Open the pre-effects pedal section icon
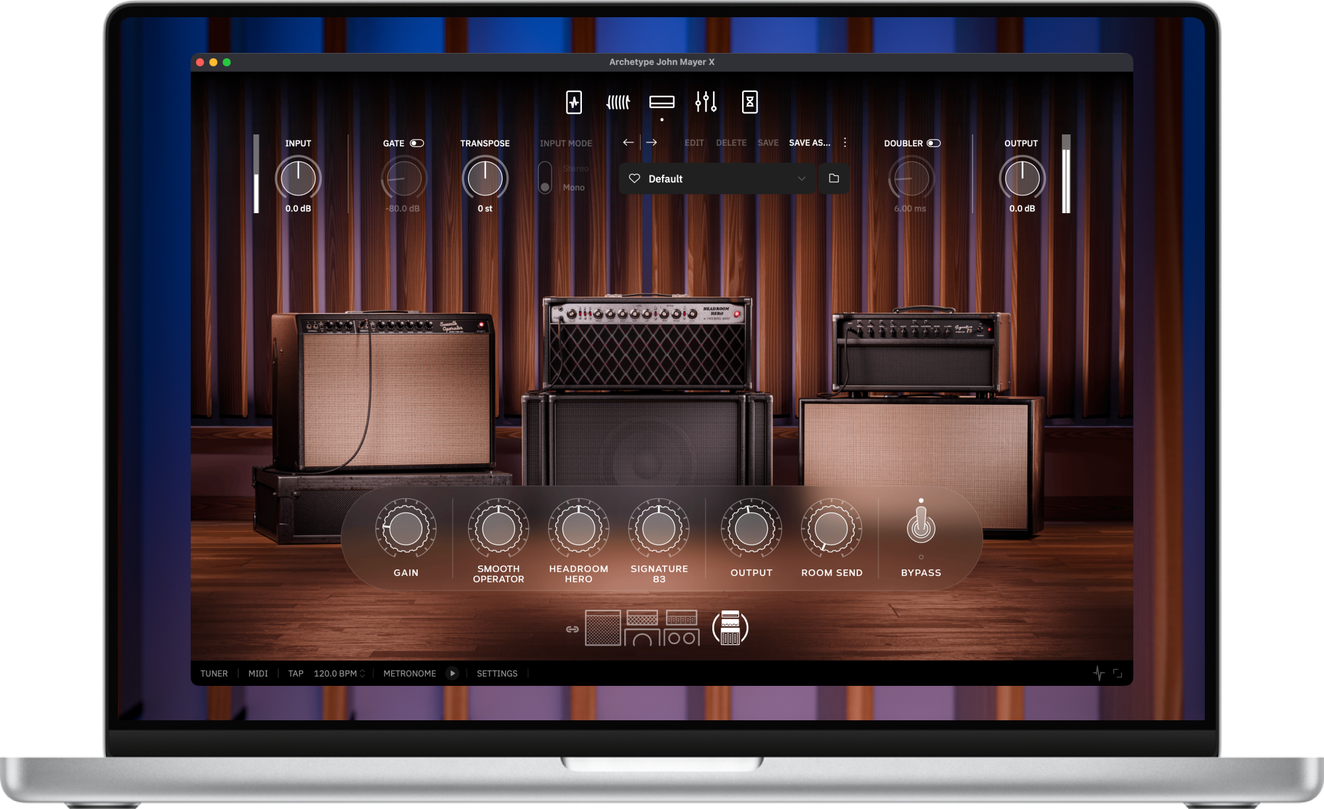Screen dimensions: 1324x809 574,103
